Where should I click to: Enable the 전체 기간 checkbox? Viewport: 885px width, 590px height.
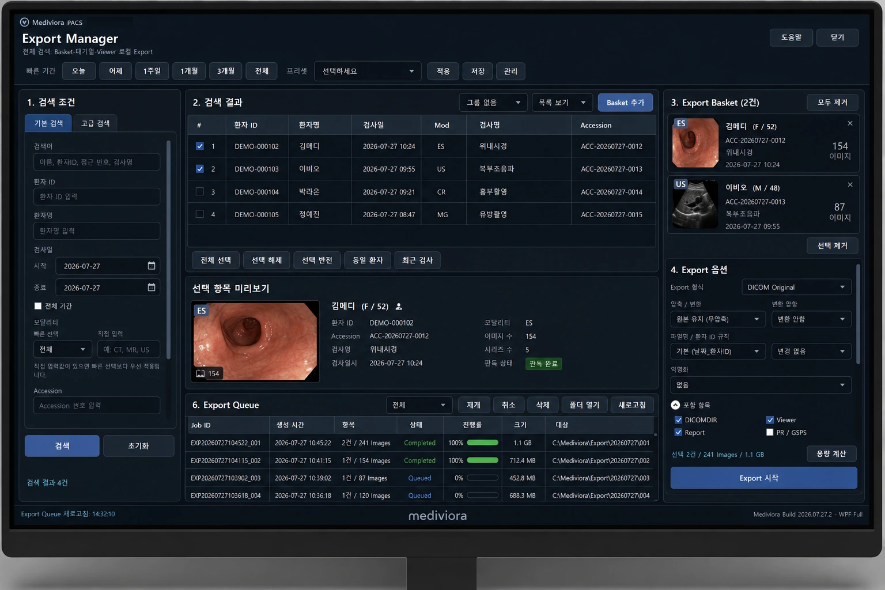(x=38, y=306)
